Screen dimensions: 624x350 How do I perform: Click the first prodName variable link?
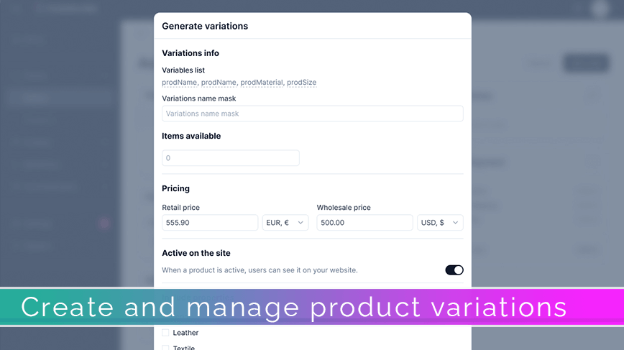179,83
